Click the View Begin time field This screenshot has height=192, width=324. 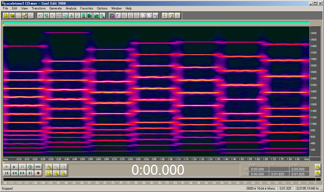click(259, 174)
